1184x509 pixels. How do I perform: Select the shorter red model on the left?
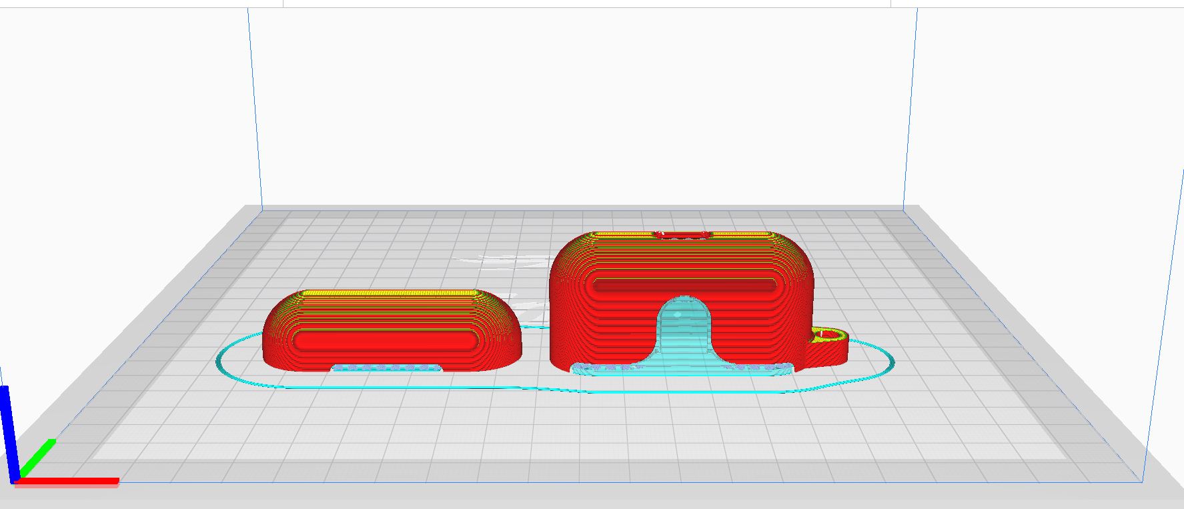click(x=392, y=330)
